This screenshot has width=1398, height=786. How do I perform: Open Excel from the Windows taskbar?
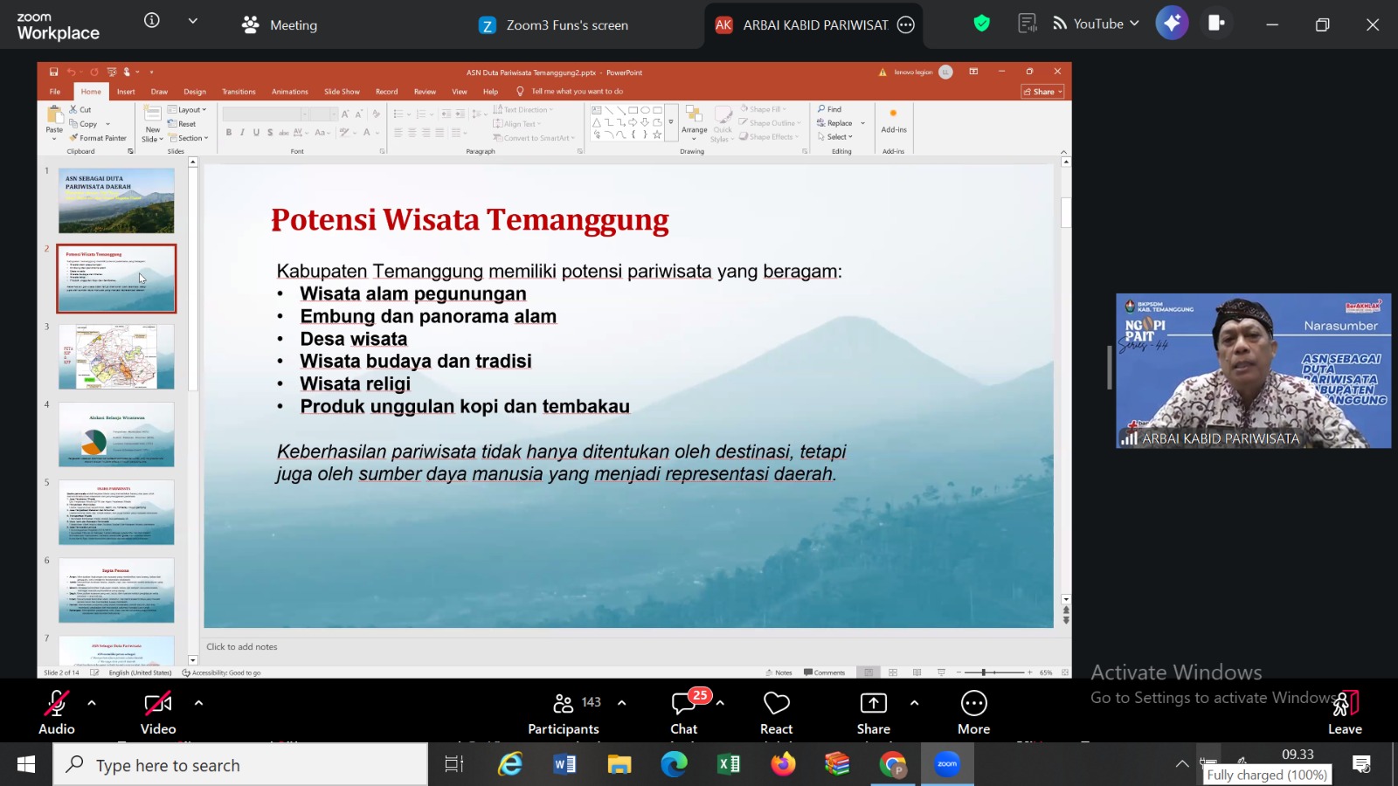point(728,765)
